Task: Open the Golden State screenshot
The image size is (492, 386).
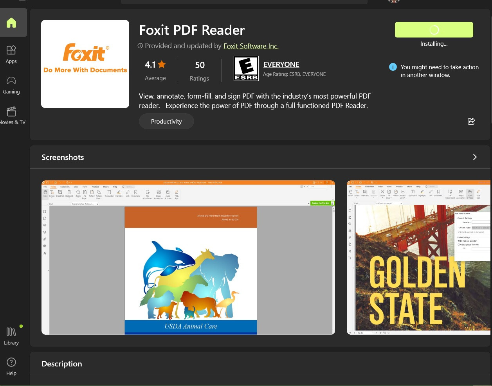Action: [418, 257]
